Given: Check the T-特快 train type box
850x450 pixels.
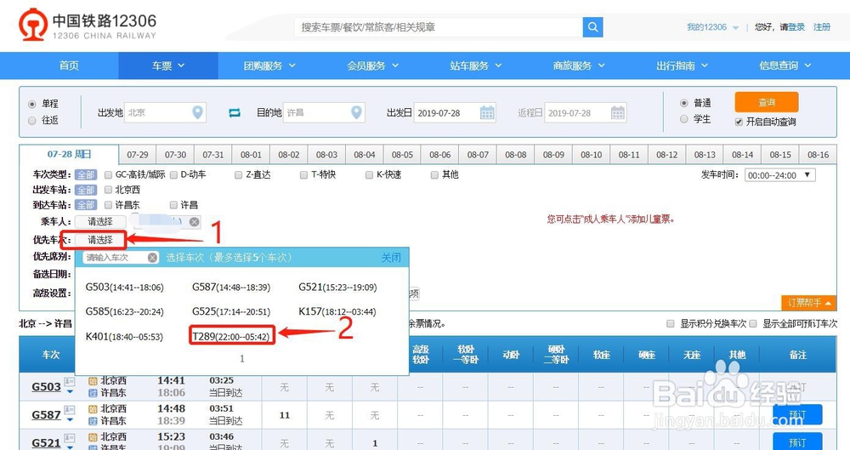Looking at the screenshot, I should point(304,174).
